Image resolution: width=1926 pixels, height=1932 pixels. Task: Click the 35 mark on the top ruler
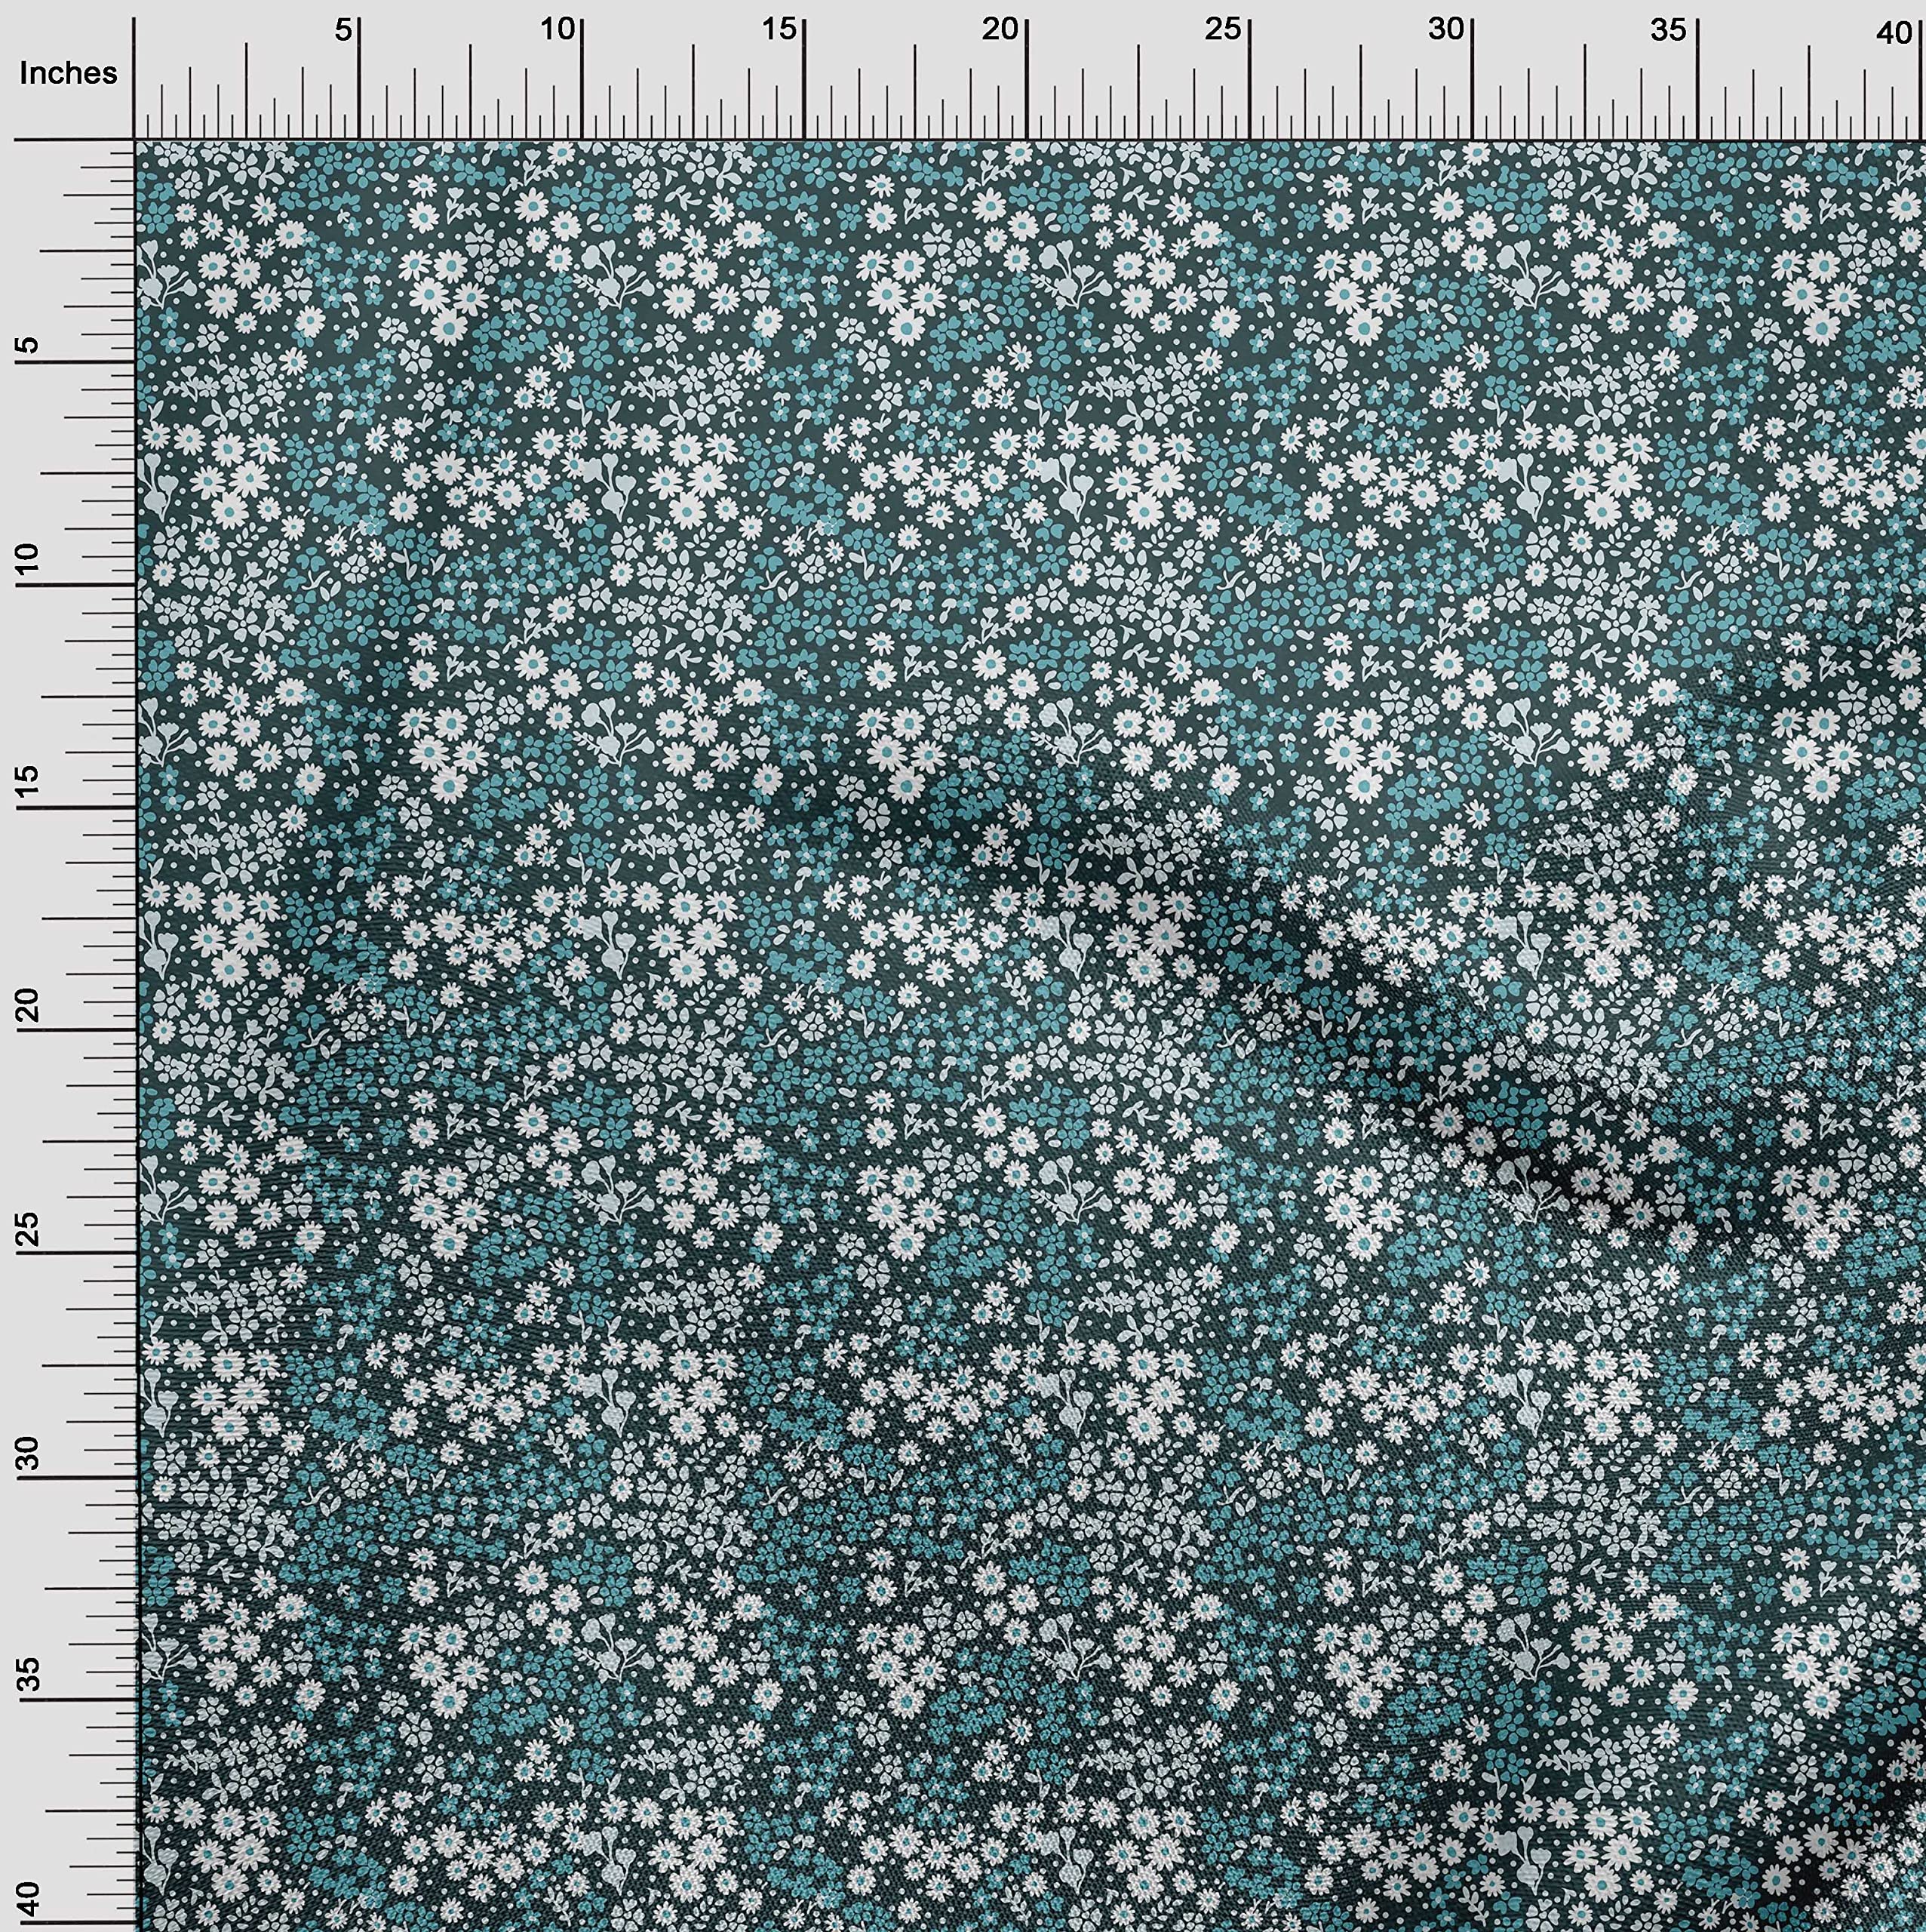(1668, 30)
